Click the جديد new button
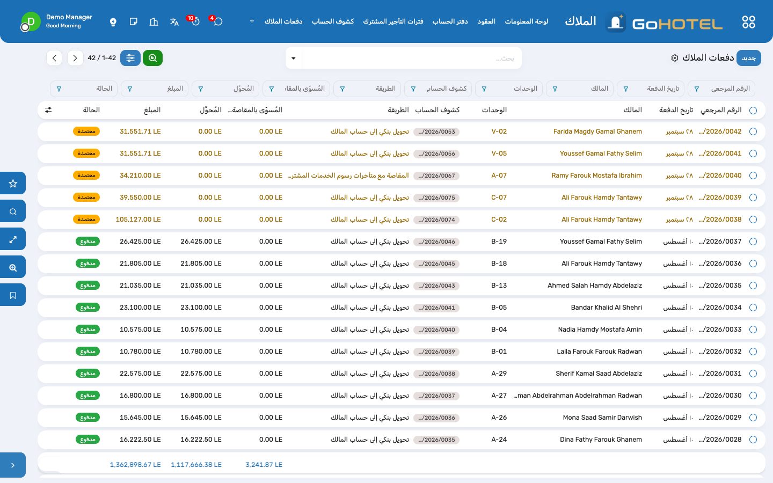Viewport: 773px width, 483px height. pos(749,58)
